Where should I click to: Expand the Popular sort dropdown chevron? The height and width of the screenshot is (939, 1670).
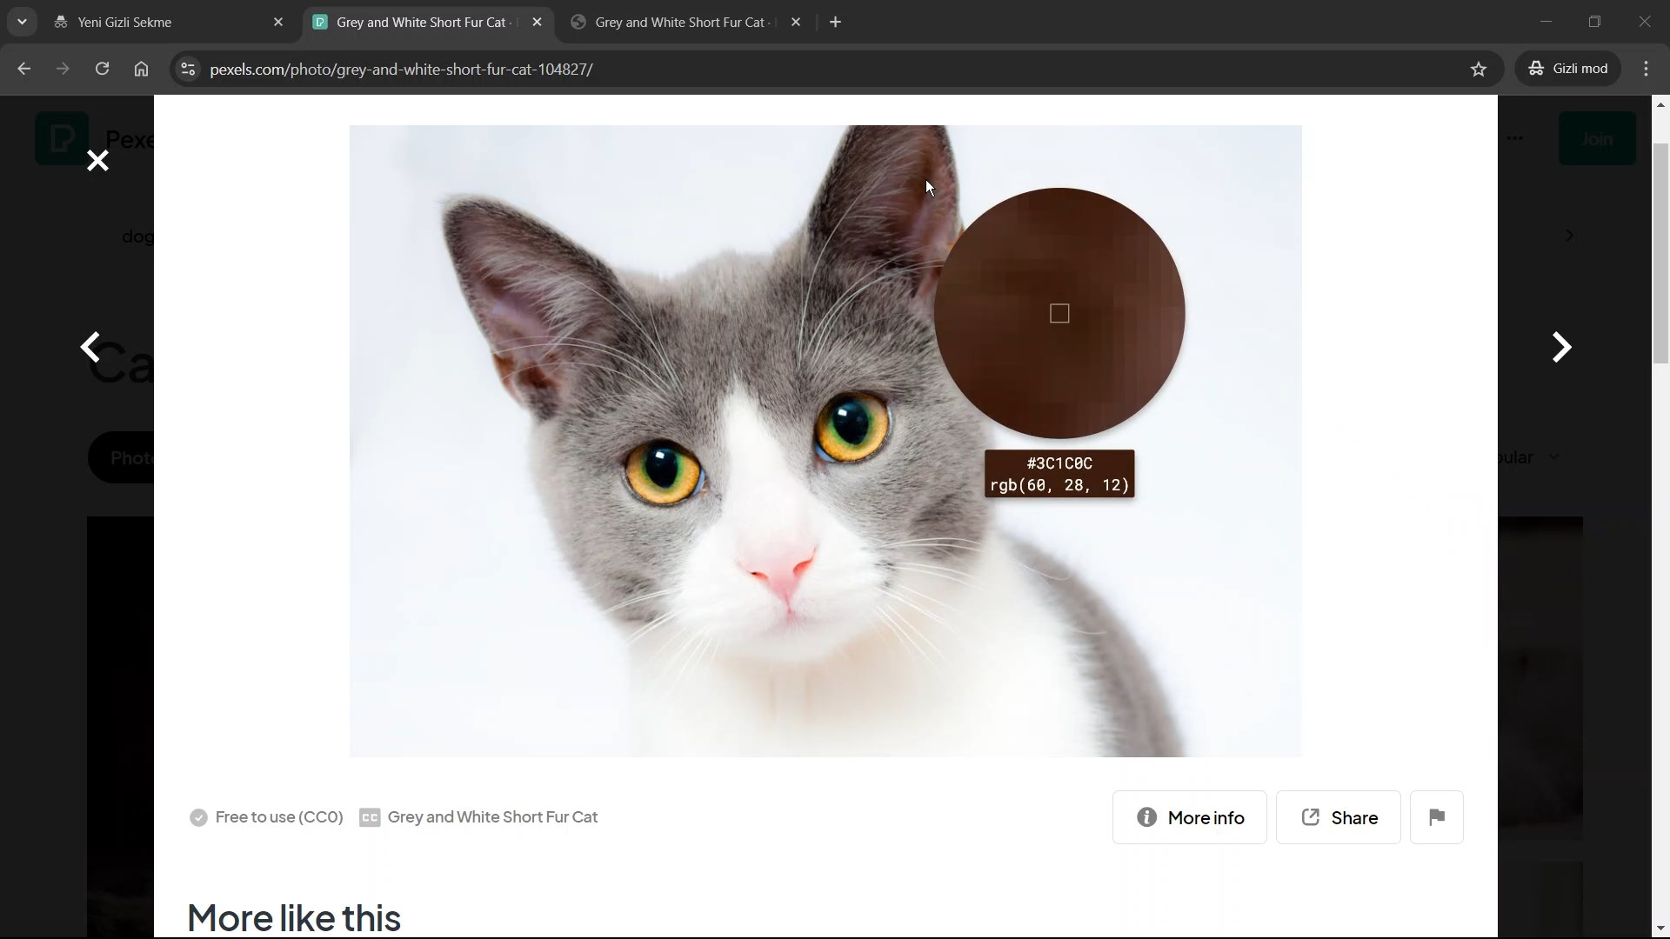pos(1554,457)
